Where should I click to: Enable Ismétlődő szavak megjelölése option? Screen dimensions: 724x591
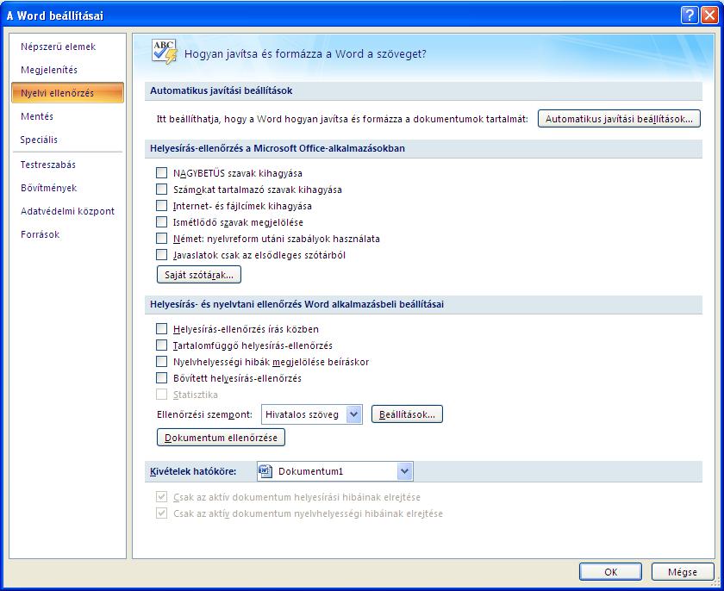[x=162, y=222]
